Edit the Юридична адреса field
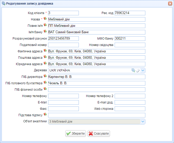This screenshot has height=143, width=174. coord(97,64)
